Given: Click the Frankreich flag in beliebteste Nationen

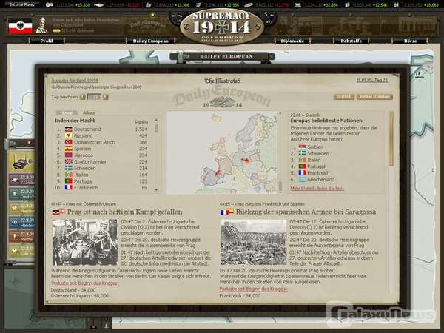Looking at the screenshot, I should pos(302,172).
